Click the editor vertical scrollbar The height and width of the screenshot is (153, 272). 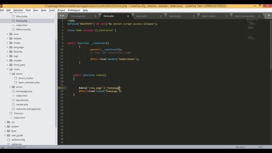pyautogui.click(x=271, y=44)
